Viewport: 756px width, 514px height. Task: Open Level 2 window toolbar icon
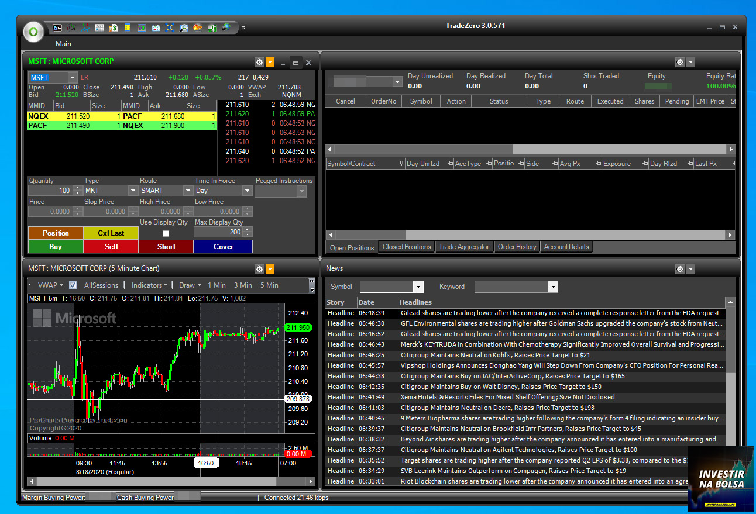(x=57, y=27)
